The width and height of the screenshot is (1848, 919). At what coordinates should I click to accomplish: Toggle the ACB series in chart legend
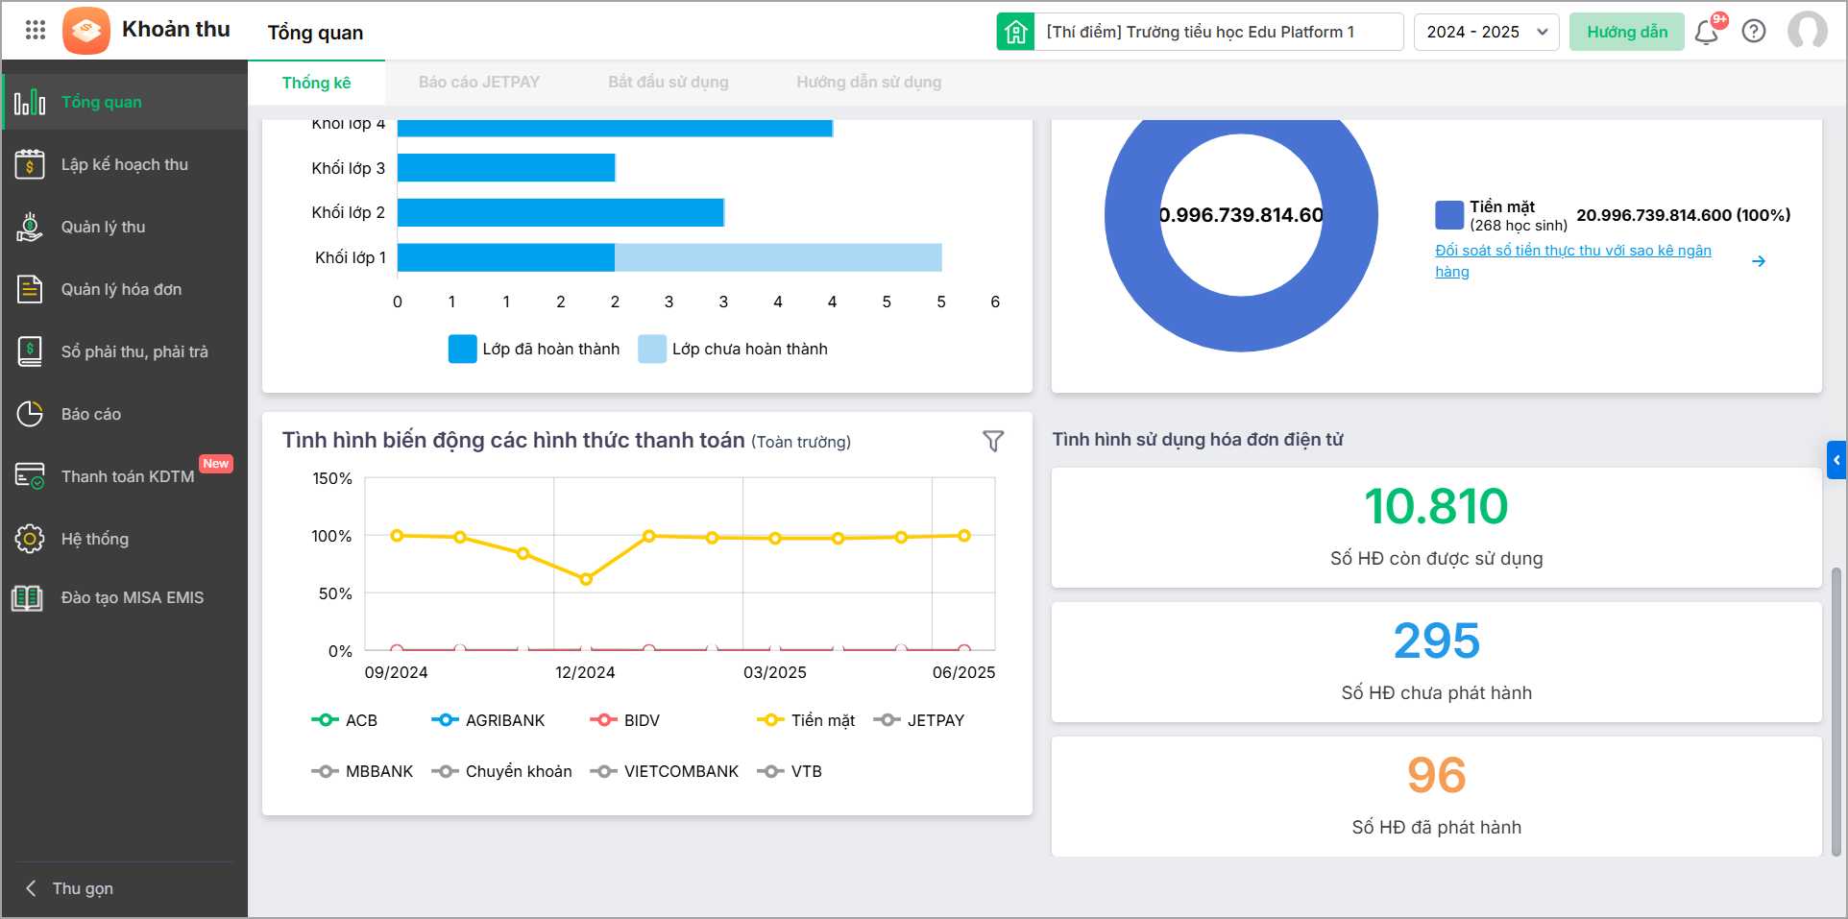coord(345,720)
